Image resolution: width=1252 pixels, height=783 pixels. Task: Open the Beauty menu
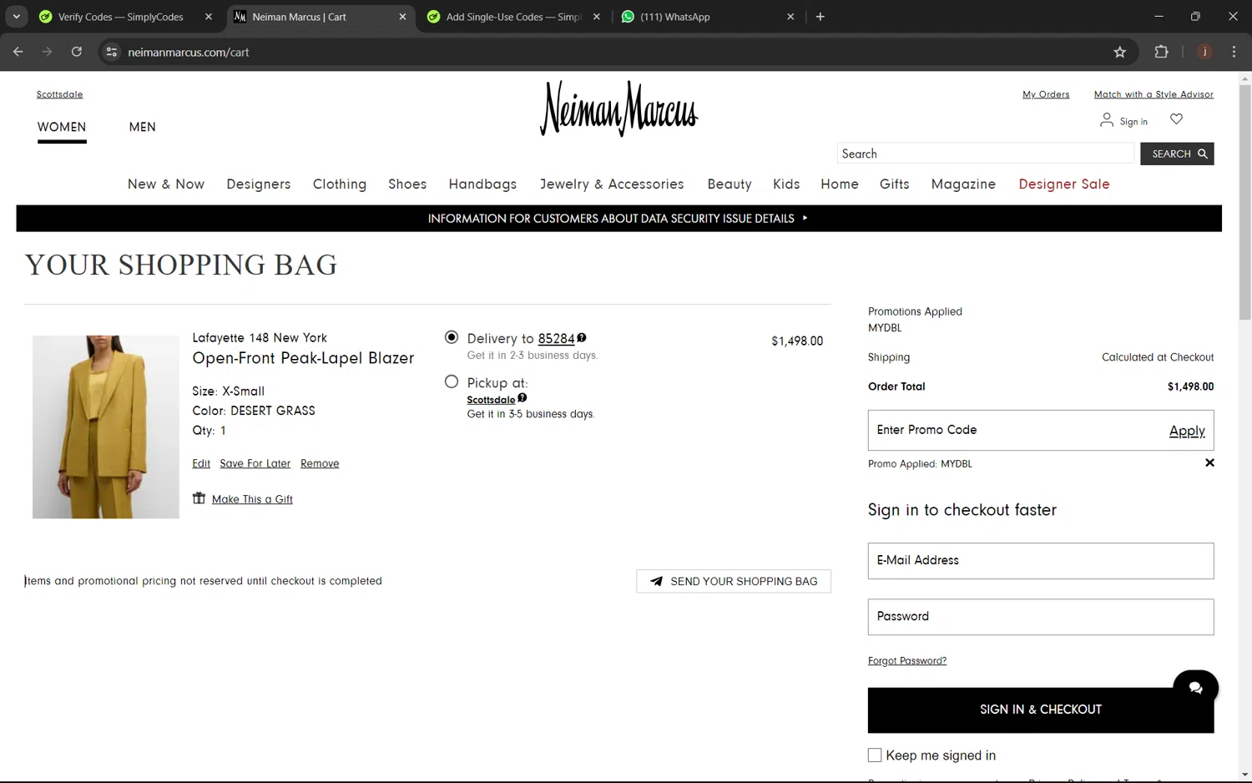coord(729,184)
